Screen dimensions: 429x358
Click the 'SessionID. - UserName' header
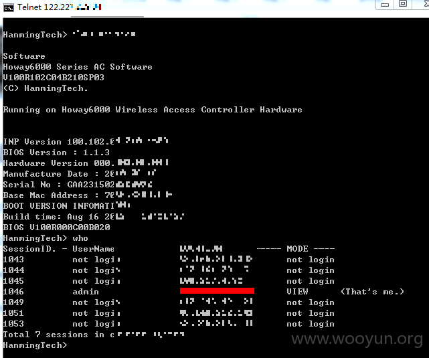pyautogui.click(x=58, y=249)
